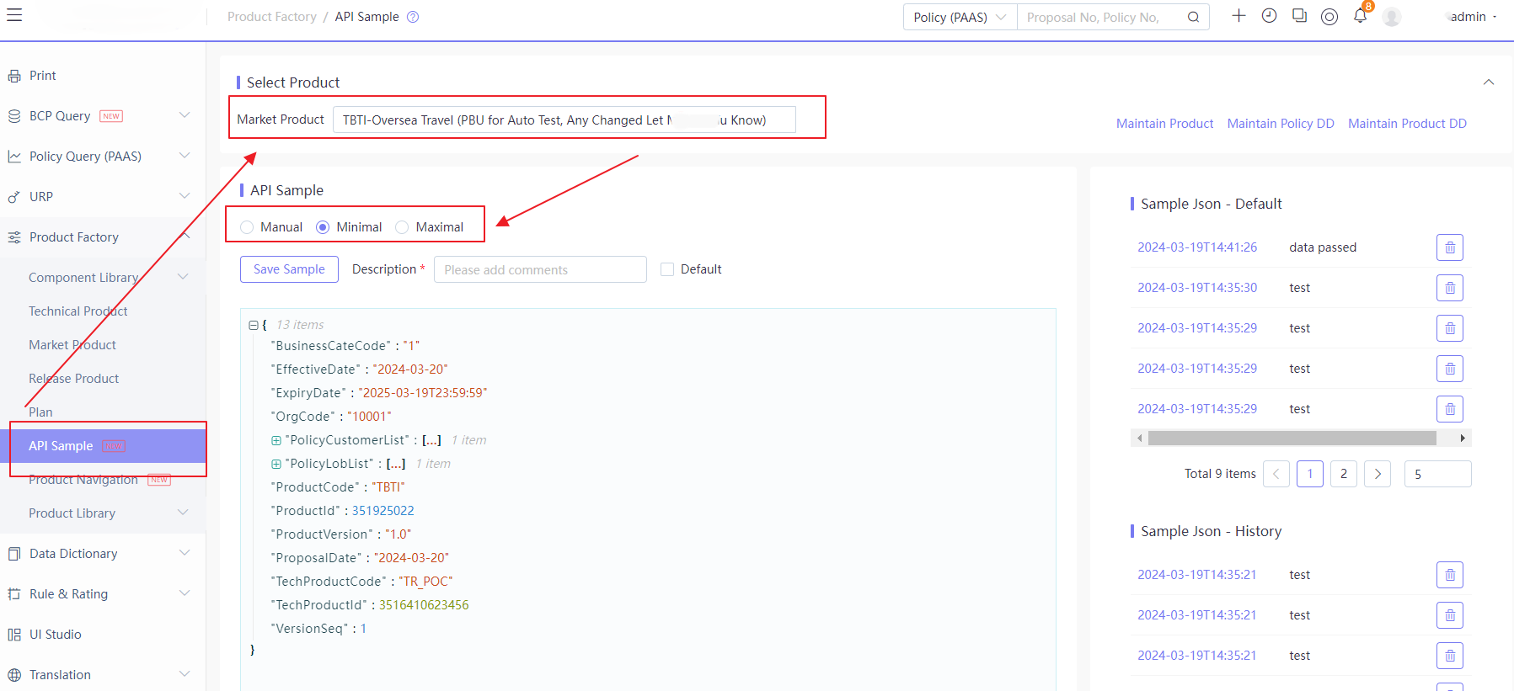Viewport: 1514px width, 691px height.
Task: Click the Print printer icon
Action: (x=14, y=76)
